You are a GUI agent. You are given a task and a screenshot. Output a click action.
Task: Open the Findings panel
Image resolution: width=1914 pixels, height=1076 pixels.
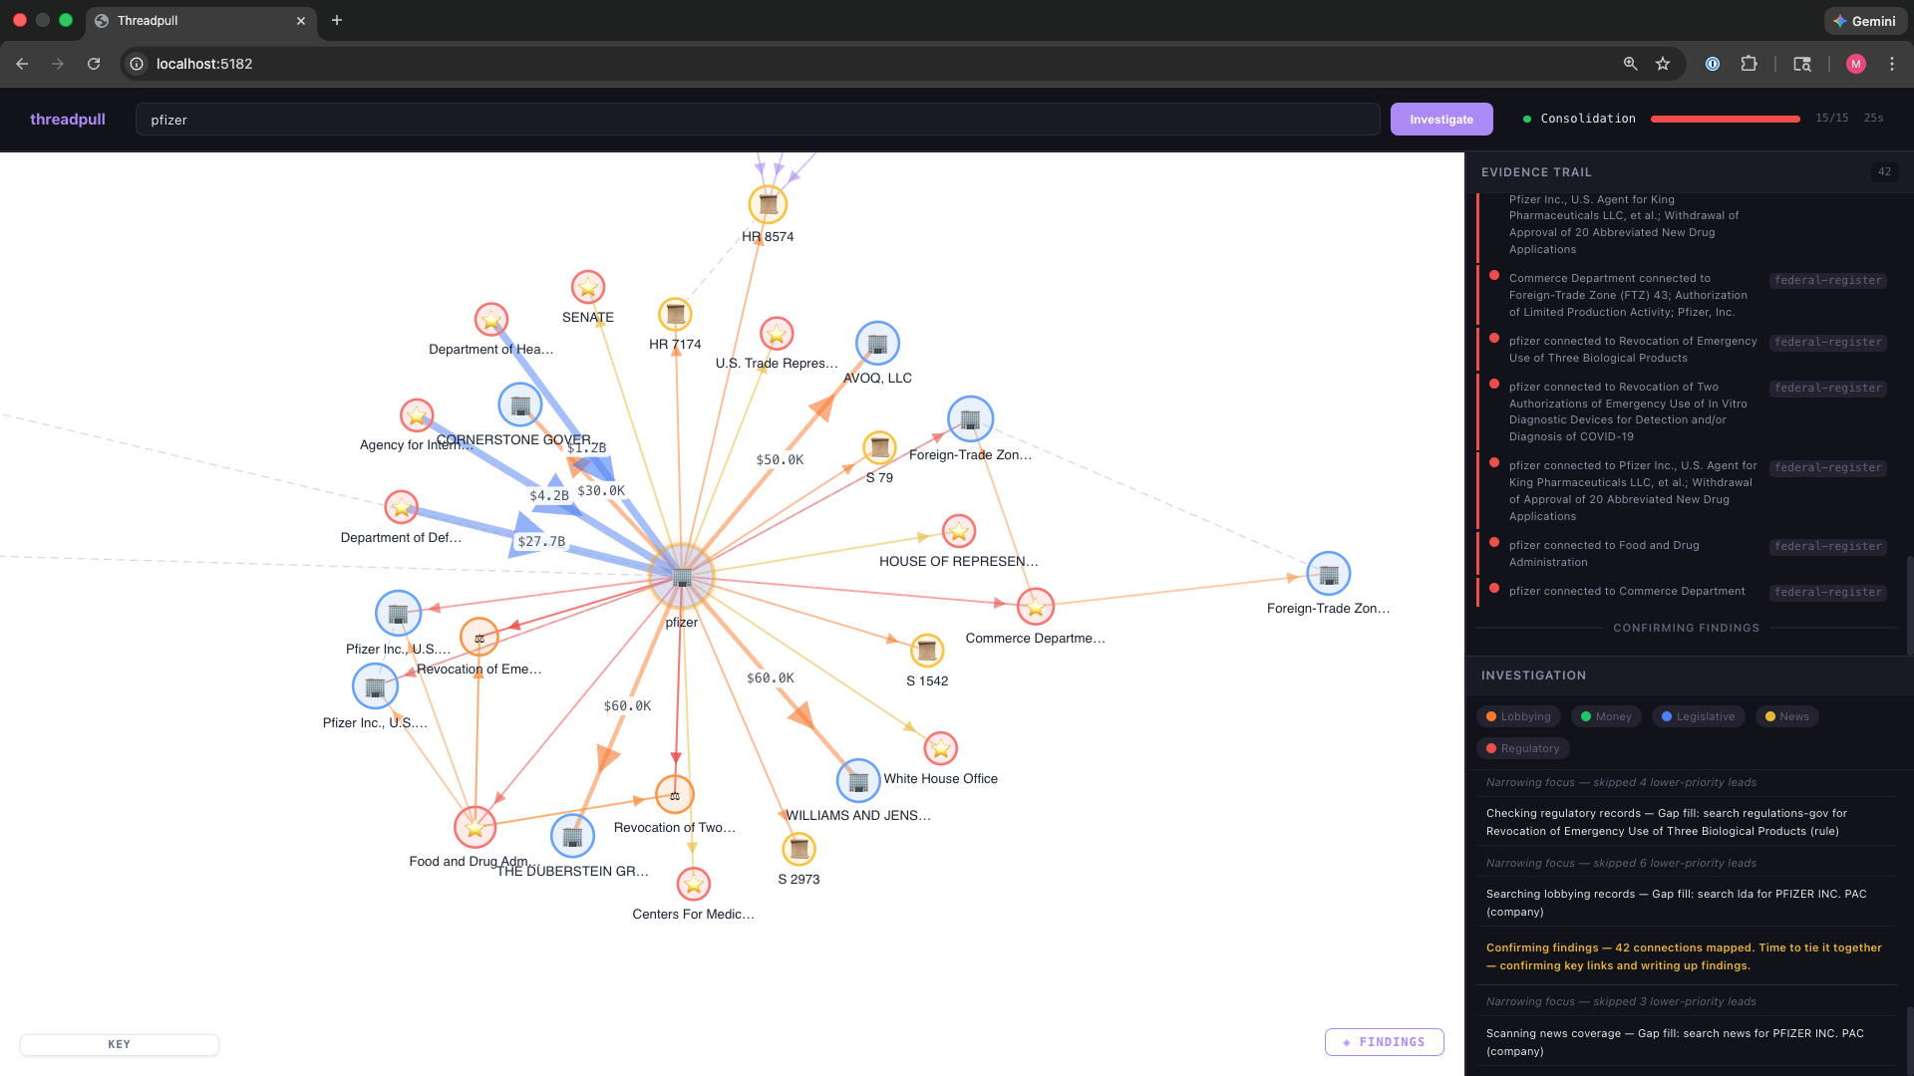tap(1384, 1041)
